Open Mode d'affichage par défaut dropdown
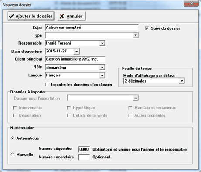 pos(182,81)
